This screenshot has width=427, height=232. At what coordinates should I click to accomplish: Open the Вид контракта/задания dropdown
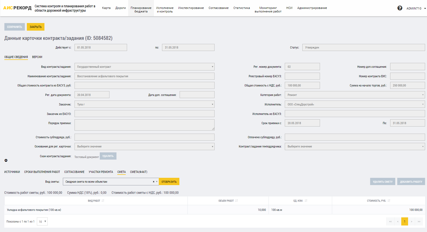click(x=144, y=67)
